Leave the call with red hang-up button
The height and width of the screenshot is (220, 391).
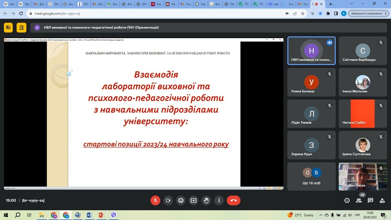tap(233, 200)
